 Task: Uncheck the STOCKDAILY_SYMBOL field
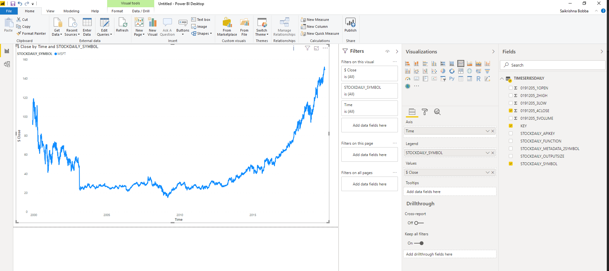point(511,164)
